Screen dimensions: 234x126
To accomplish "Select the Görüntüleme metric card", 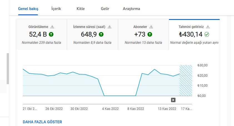I will [41, 35].
